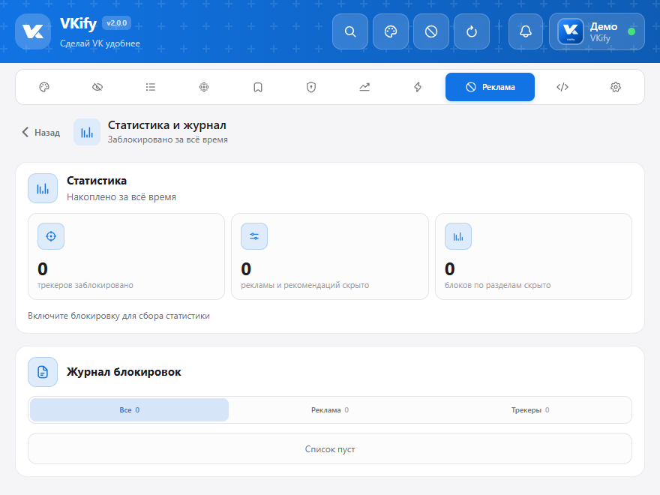Switch to the crossed-eye hiding tab
Viewport: 660px width, 495px height.
[97, 87]
